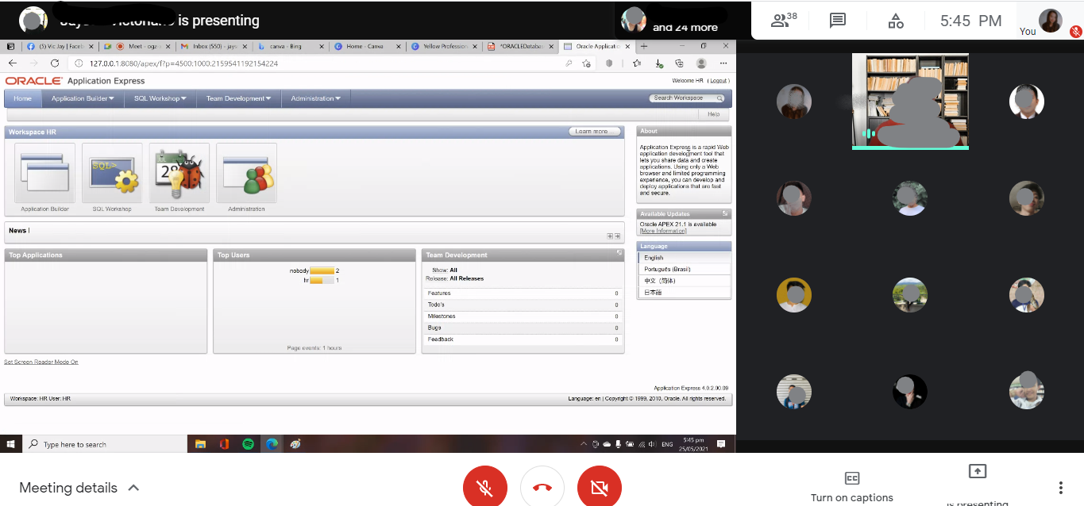
Task: Click the browser profile avatar icon
Action: point(701,63)
